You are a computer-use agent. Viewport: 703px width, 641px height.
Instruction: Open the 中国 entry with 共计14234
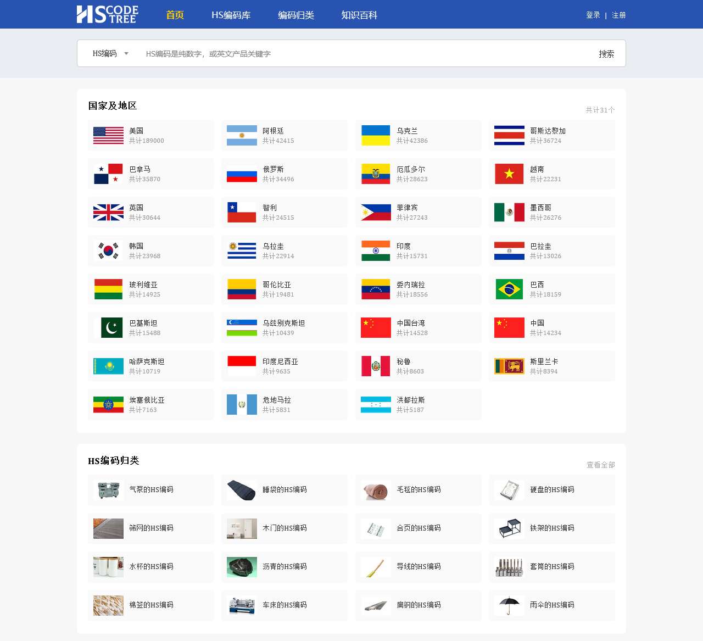coord(552,328)
